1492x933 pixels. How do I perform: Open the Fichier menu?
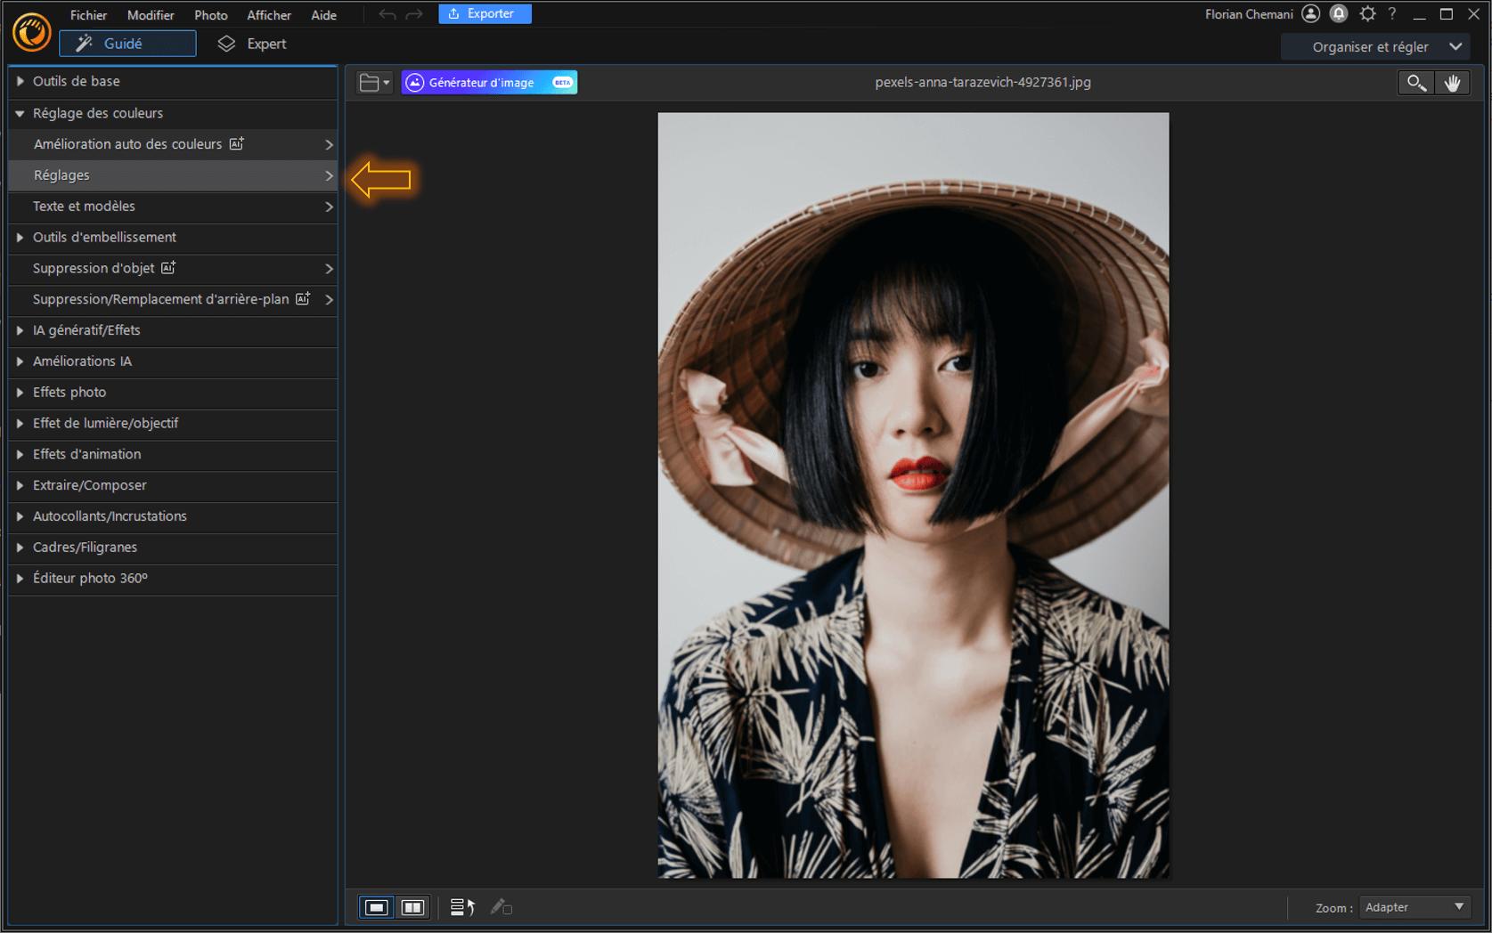(x=88, y=15)
